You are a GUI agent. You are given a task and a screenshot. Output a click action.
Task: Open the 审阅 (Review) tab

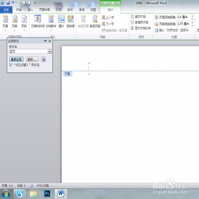coord(82,10)
